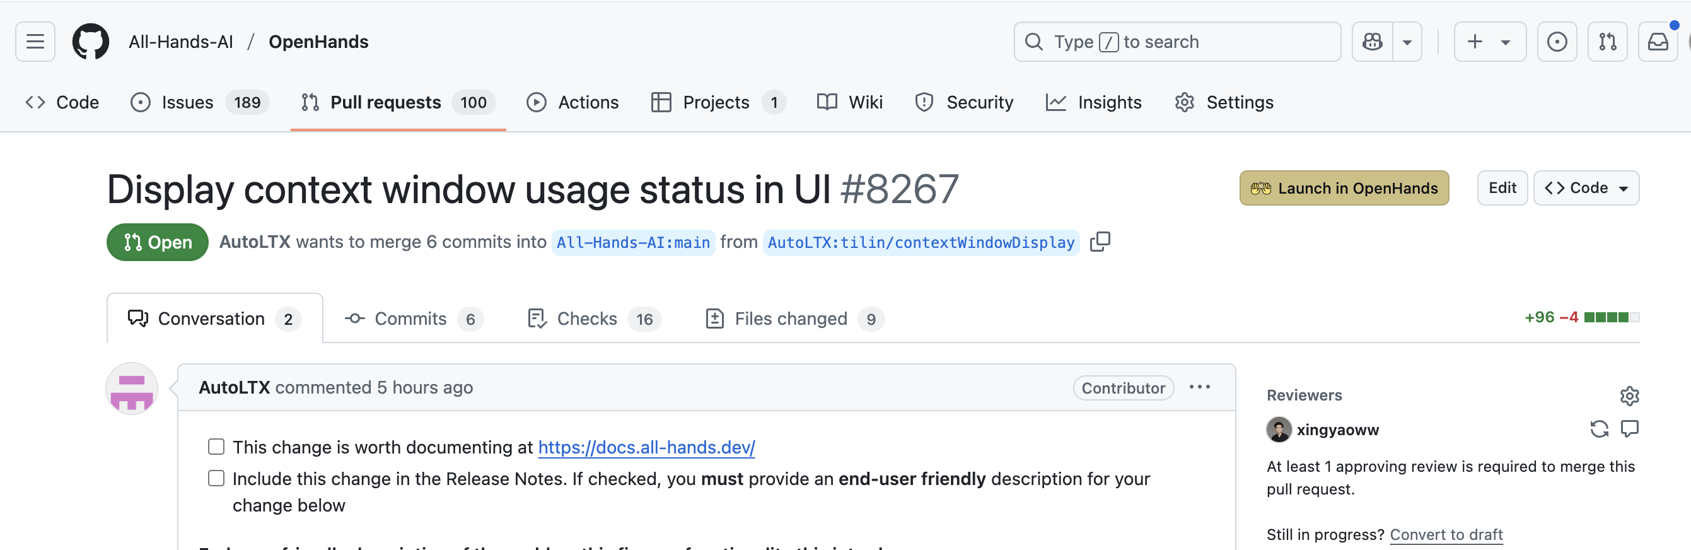Re-request review from xingyaoww
The image size is (1691, 550).
click(x=1599, y=430)
